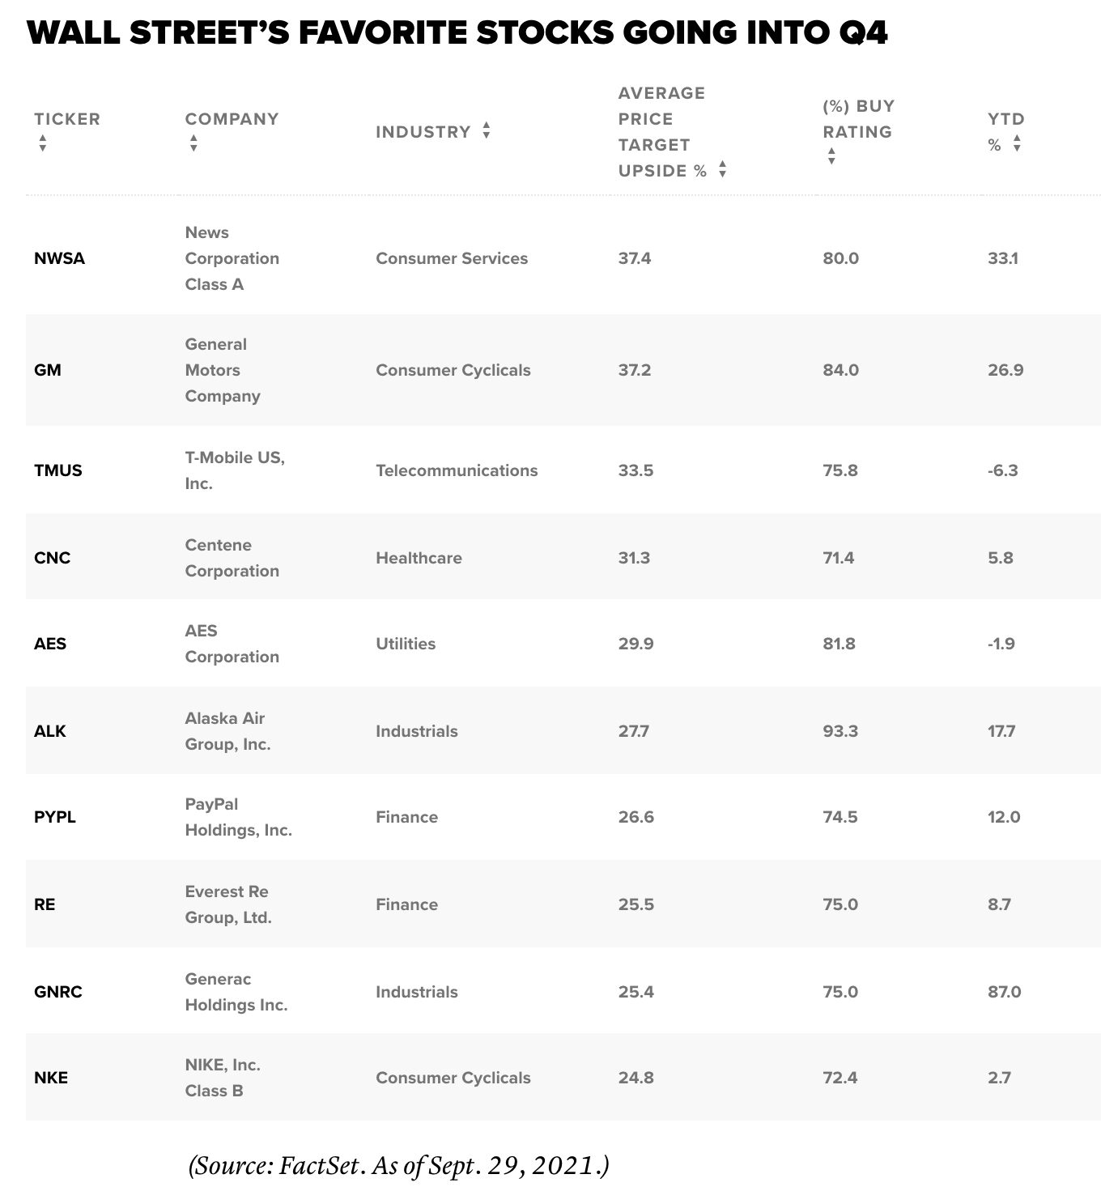Select TMUS ticker in table
This screenshot has height=1187, width=1101.
(58, 470)
